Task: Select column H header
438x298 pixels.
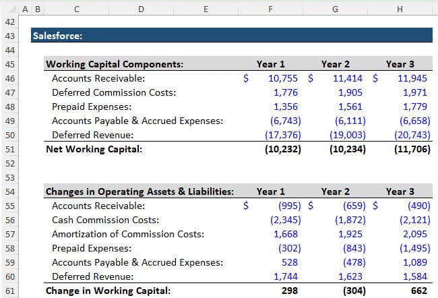Action: (400, 9)
